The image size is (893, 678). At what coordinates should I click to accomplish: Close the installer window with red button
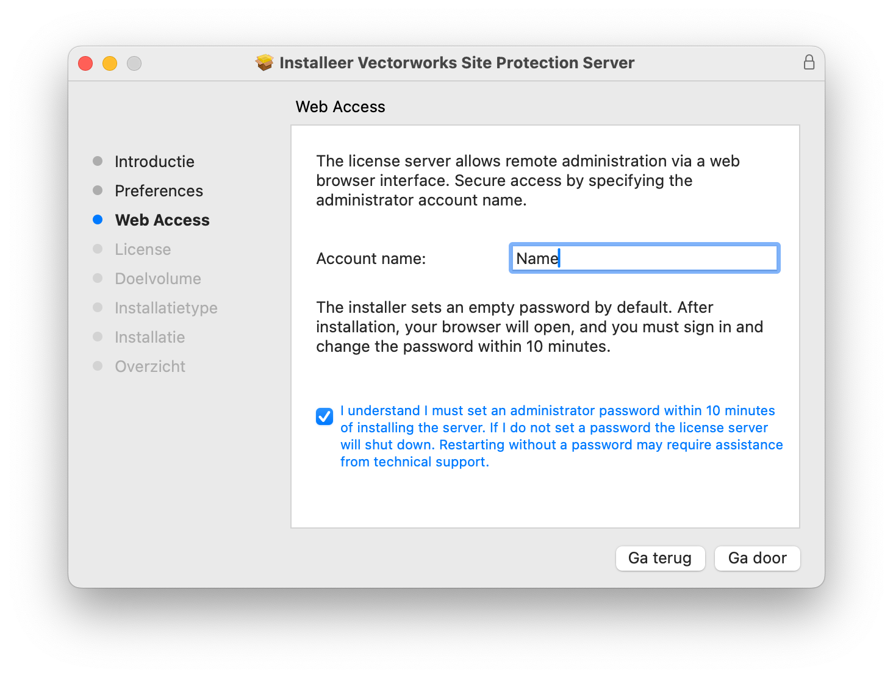point(85,63)
